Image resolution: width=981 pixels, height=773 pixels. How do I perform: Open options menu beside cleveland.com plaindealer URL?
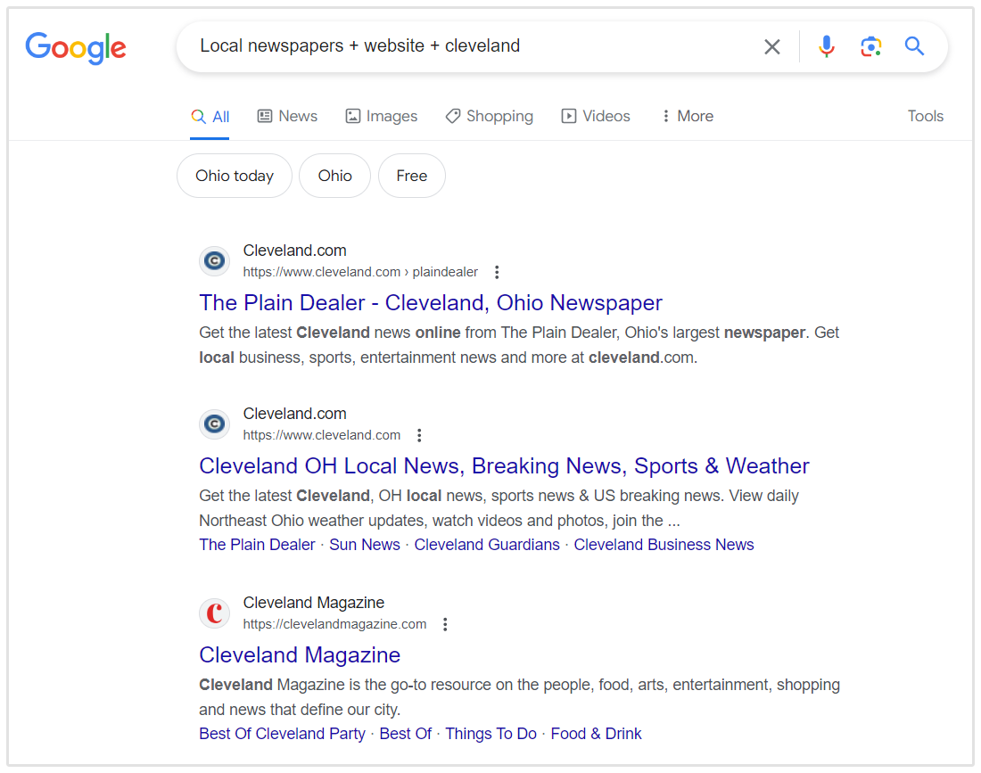click(x=498, y=272)
